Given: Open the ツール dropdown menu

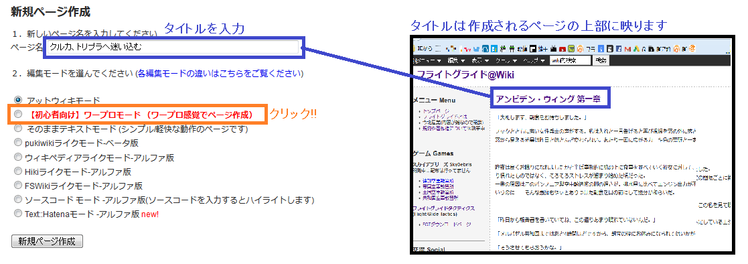Looking at the screenshot, I should click(x=506, y=60).
